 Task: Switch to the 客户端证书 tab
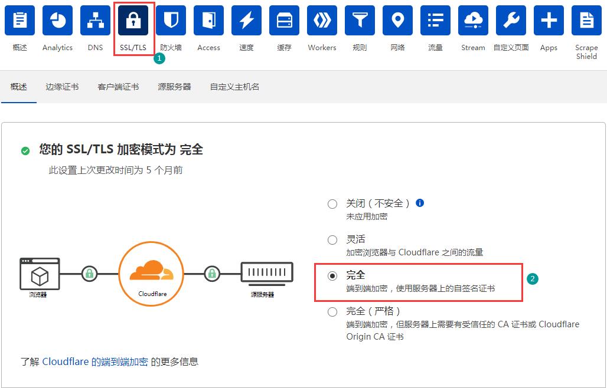118,87
